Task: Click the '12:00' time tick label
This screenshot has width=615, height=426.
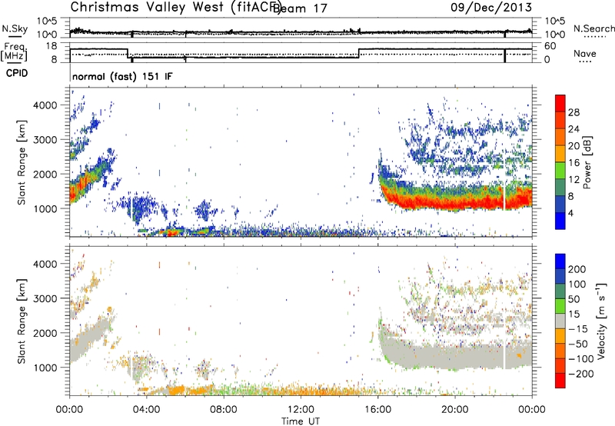Action: (301, 410)
